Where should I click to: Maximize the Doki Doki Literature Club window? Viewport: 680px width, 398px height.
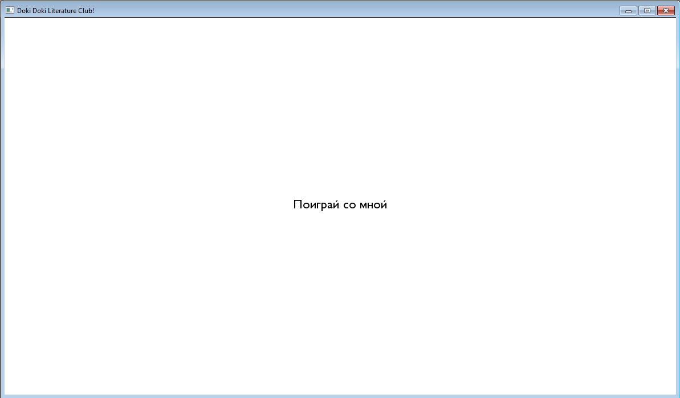[647, 11]
